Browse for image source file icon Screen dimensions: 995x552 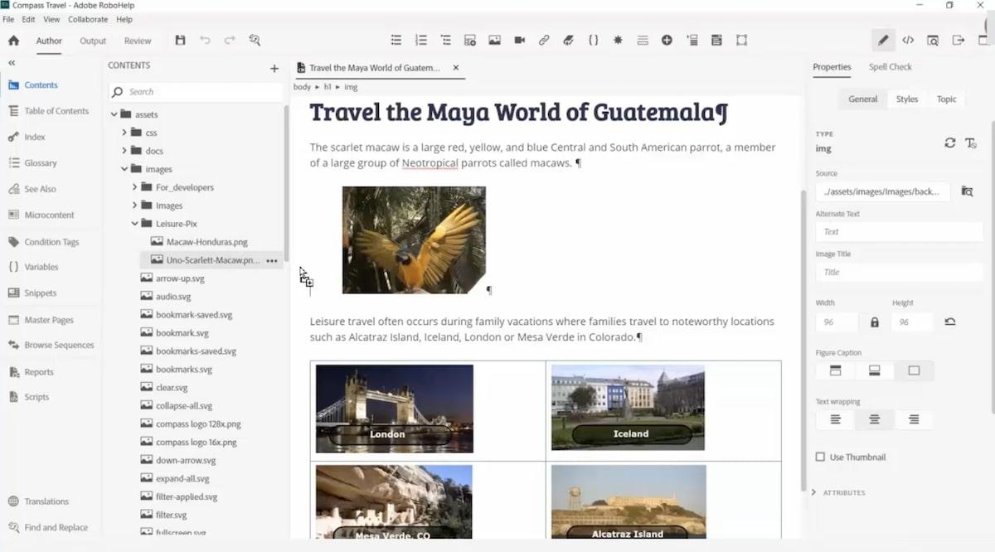pyautogui.click(x=967, y=191)
